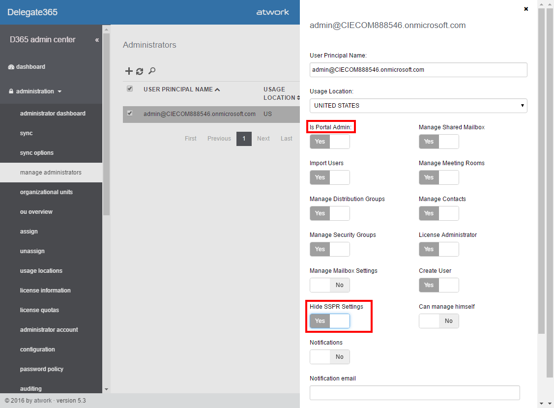Image resolution: width=554 pixels, height=408 pixels.
Task: Sort by User Principal Name arrow
Action: (x=217, y=90)
